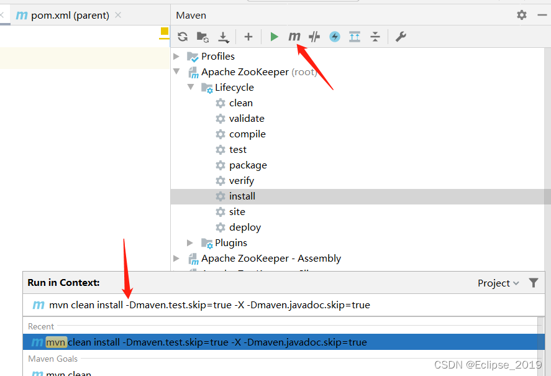The width and height of the screenshot is (551, 376).
Task: Click yellow warning marker in editor gutter
Action: tap(165, 31)
